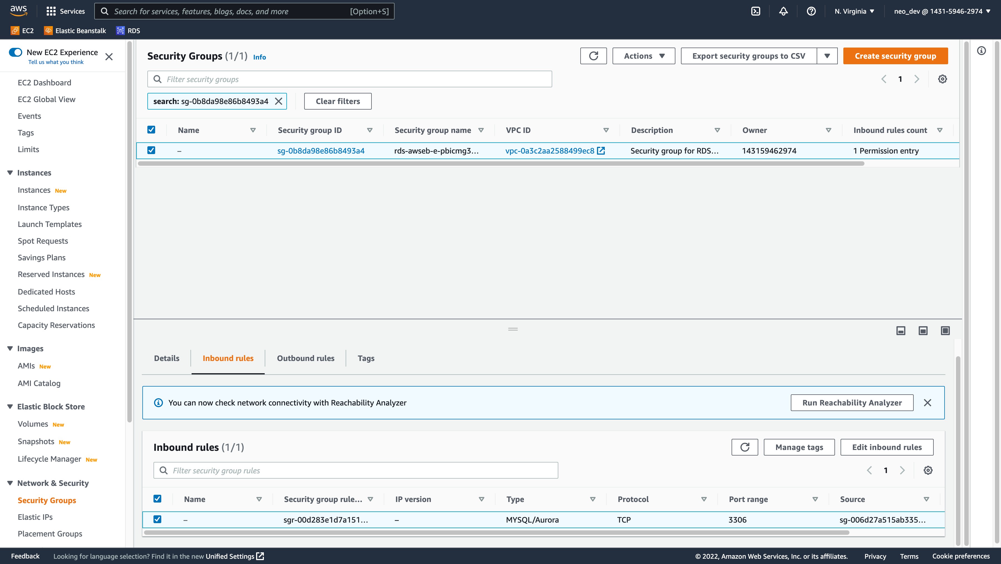Screen dimensions: 1001x564
Task: Open the export options dropdown arrow
Action: click(827, 56)
